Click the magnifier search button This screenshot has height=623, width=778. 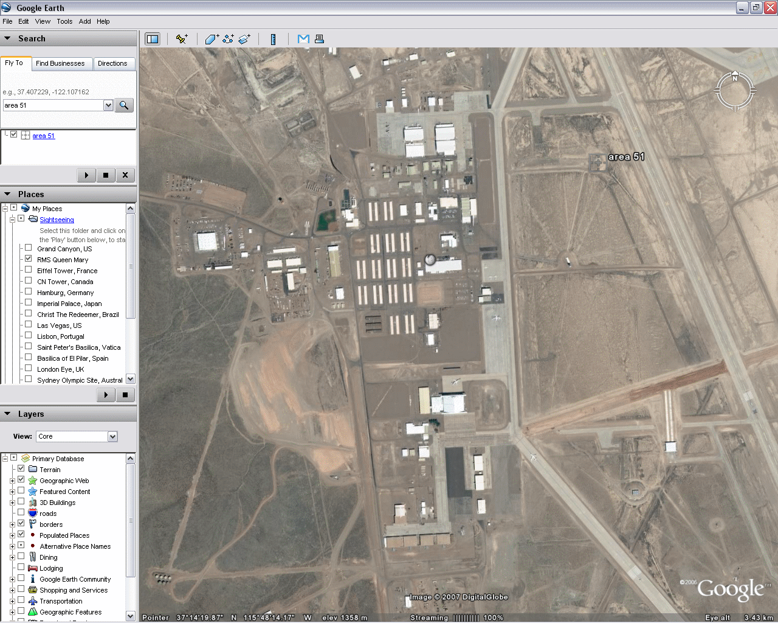tap(124, 105)
